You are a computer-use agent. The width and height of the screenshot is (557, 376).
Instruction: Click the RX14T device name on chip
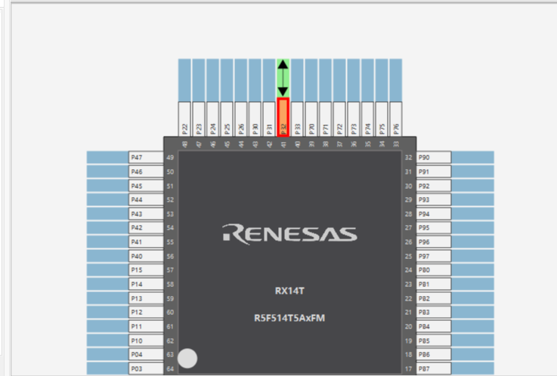click(x=289, y=291)
